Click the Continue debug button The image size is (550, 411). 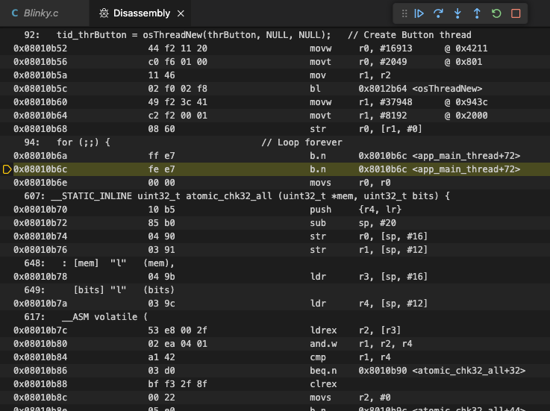tap(419, 13)
